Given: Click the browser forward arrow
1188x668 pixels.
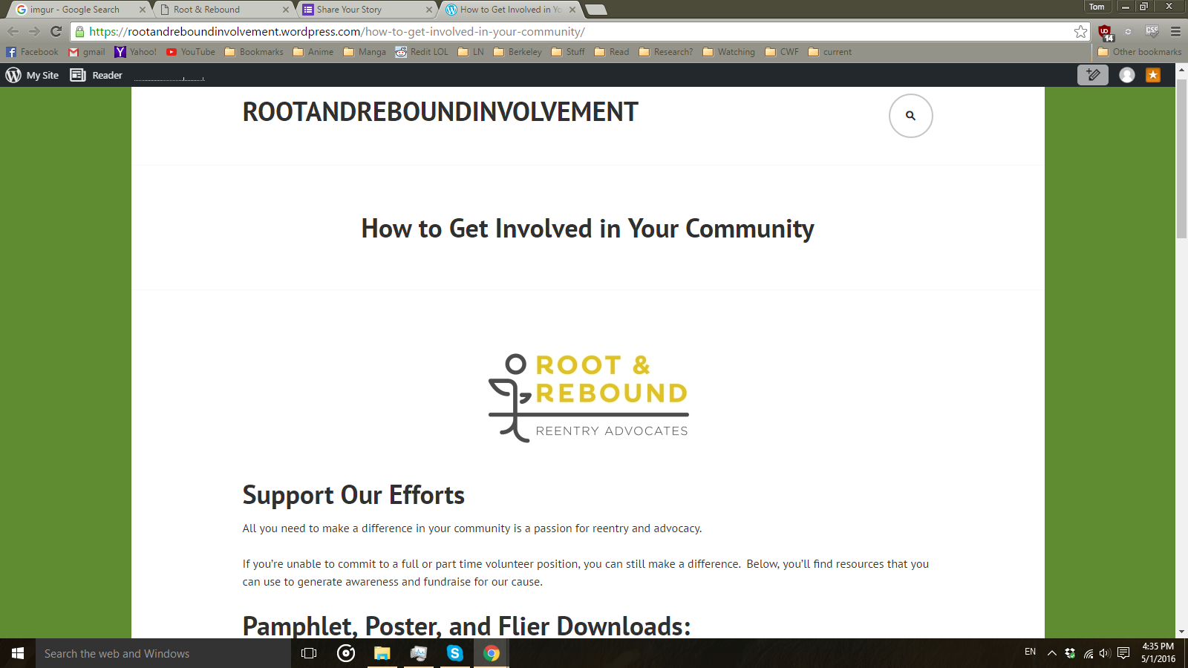Looking at the screenshot, I should pyautogui.click(x=34, y=31).
